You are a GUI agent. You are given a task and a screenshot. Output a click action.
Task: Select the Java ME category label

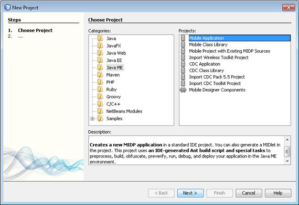[114, 67]
